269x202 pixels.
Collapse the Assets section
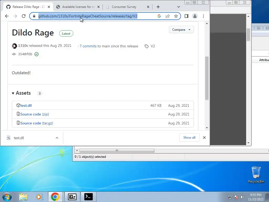[x=21, y=93]
